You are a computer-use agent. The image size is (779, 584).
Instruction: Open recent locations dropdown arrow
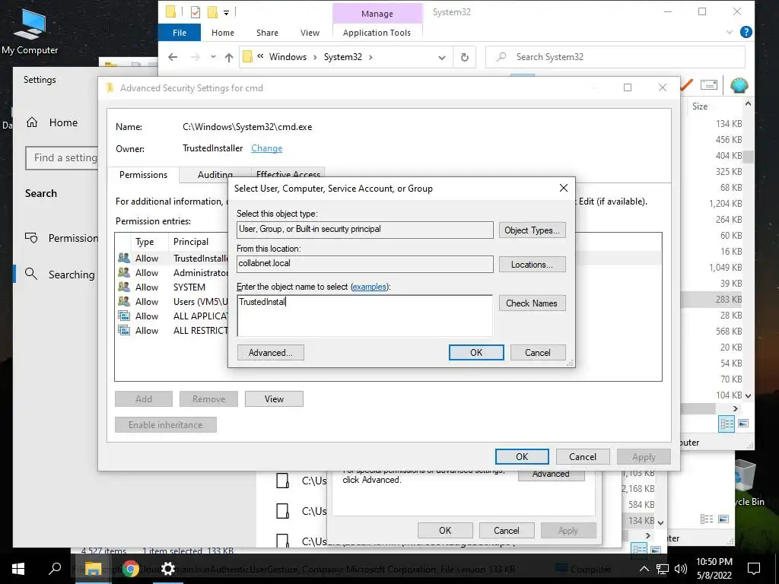(213, 56)
